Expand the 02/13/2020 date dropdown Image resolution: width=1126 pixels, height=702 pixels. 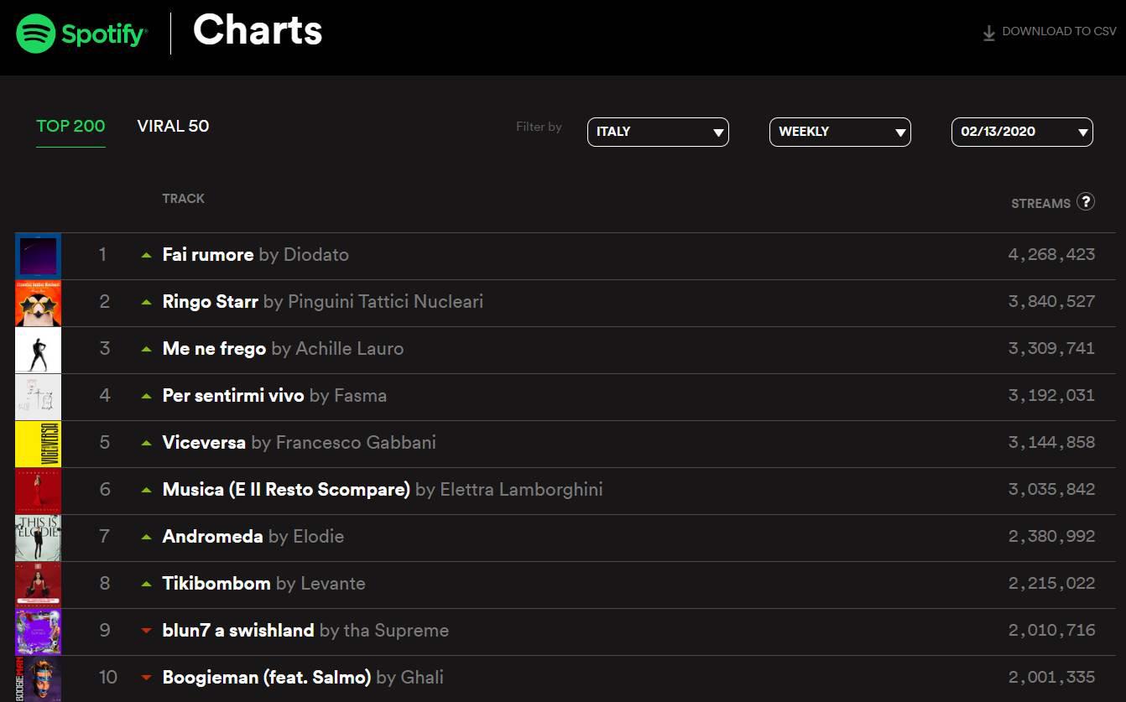tap(1022, 132)
